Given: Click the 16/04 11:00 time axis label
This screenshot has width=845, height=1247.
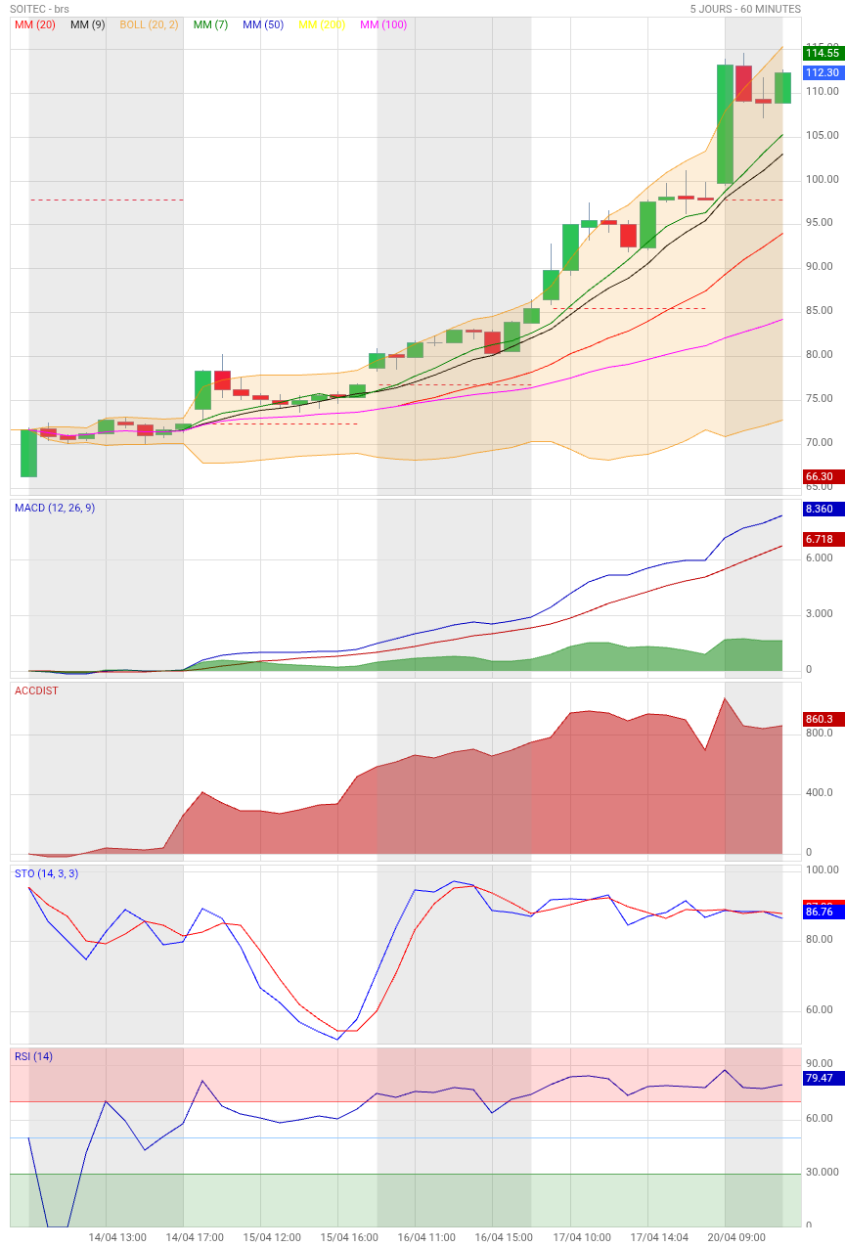Looking at the screenshot, I should pyautogui.click(x=426, y=1237).
